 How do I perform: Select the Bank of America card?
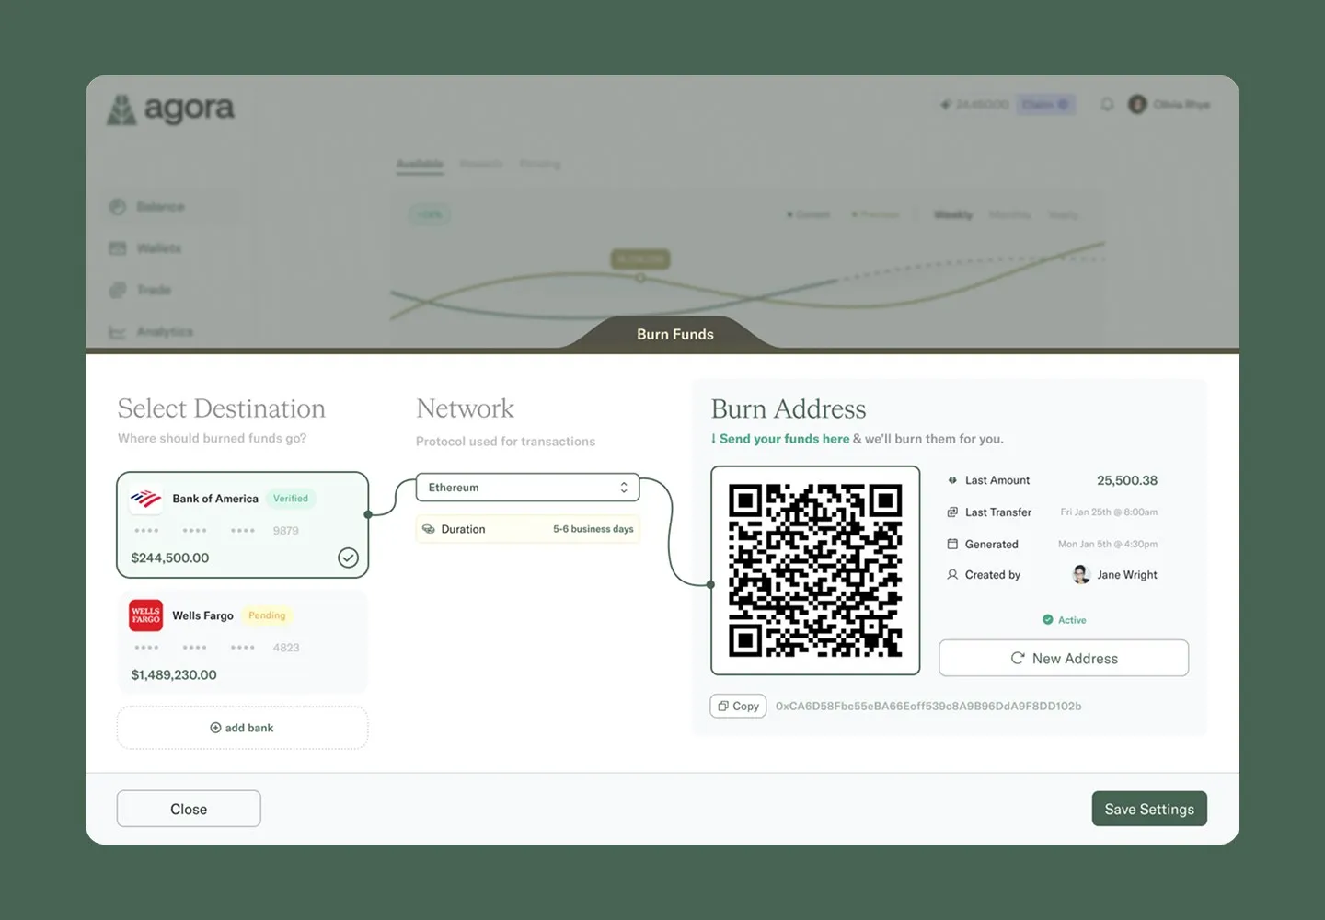tap(243, 524)
